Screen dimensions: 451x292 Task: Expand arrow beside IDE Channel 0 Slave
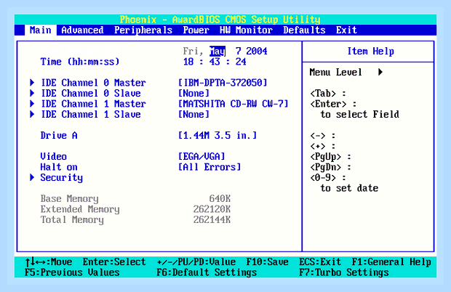32,93
